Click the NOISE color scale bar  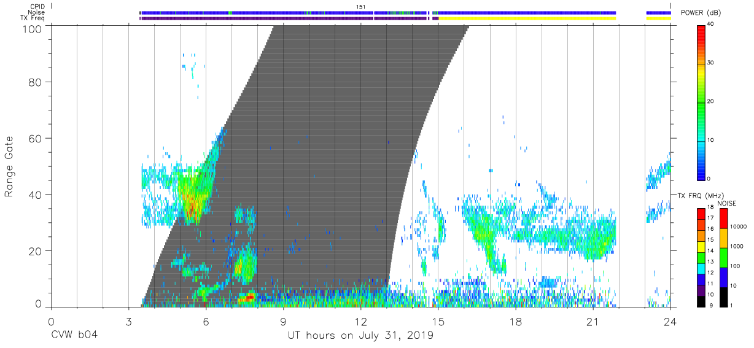pos(723,257)
